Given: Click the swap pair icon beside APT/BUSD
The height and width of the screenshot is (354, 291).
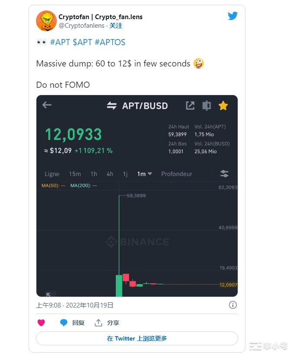Looking at the screenshot, I should [x=111, y=105].
